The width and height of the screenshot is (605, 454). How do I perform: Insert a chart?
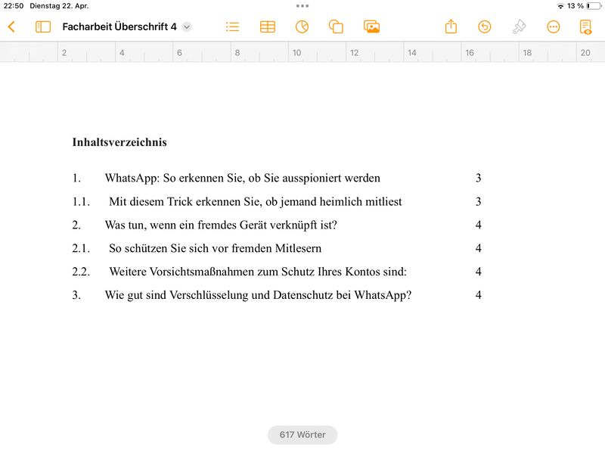pos(302,26)
